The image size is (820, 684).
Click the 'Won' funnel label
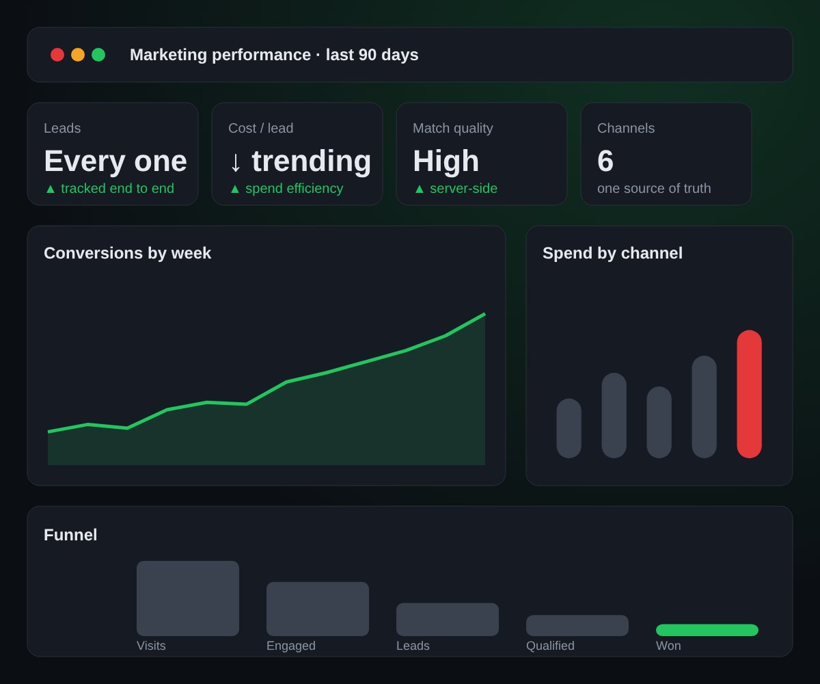point(668,646)
